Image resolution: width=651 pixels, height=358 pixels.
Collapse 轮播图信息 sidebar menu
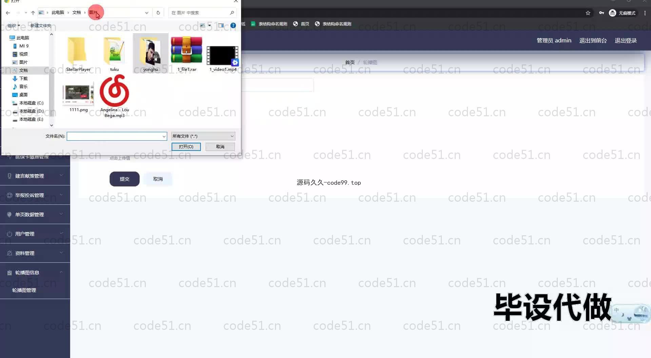[35, 272]
